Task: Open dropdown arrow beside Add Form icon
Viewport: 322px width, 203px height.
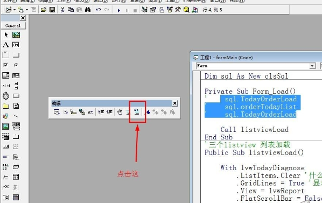Action: coord(27,10)
